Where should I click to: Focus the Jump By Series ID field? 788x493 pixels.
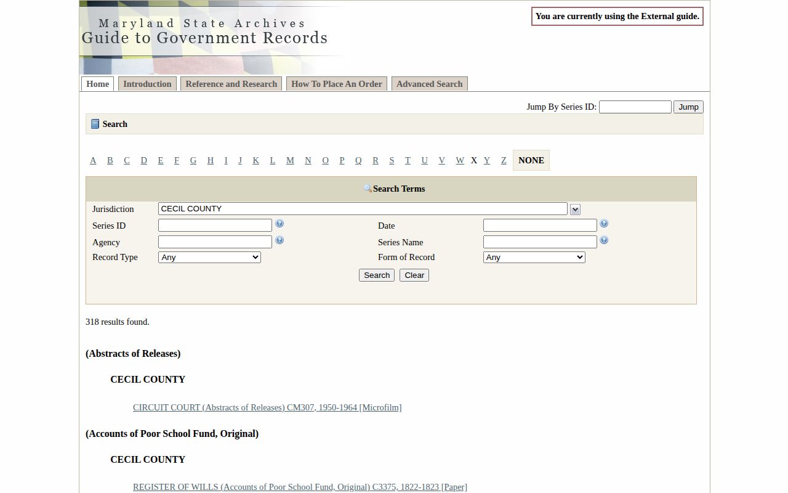point(635,107)
